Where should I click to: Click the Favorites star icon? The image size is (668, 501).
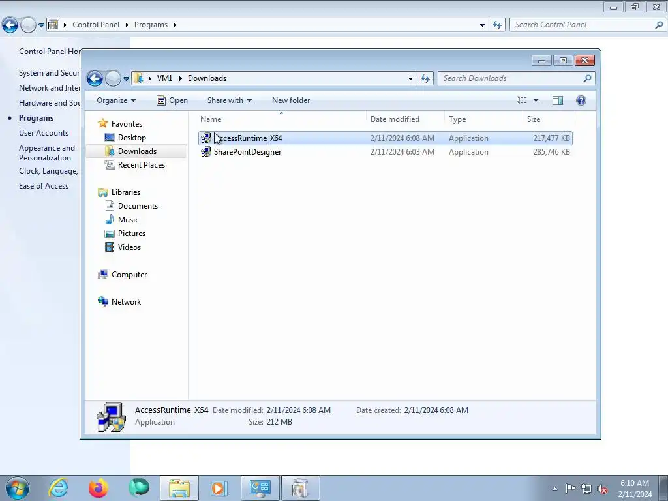point(102,123)
